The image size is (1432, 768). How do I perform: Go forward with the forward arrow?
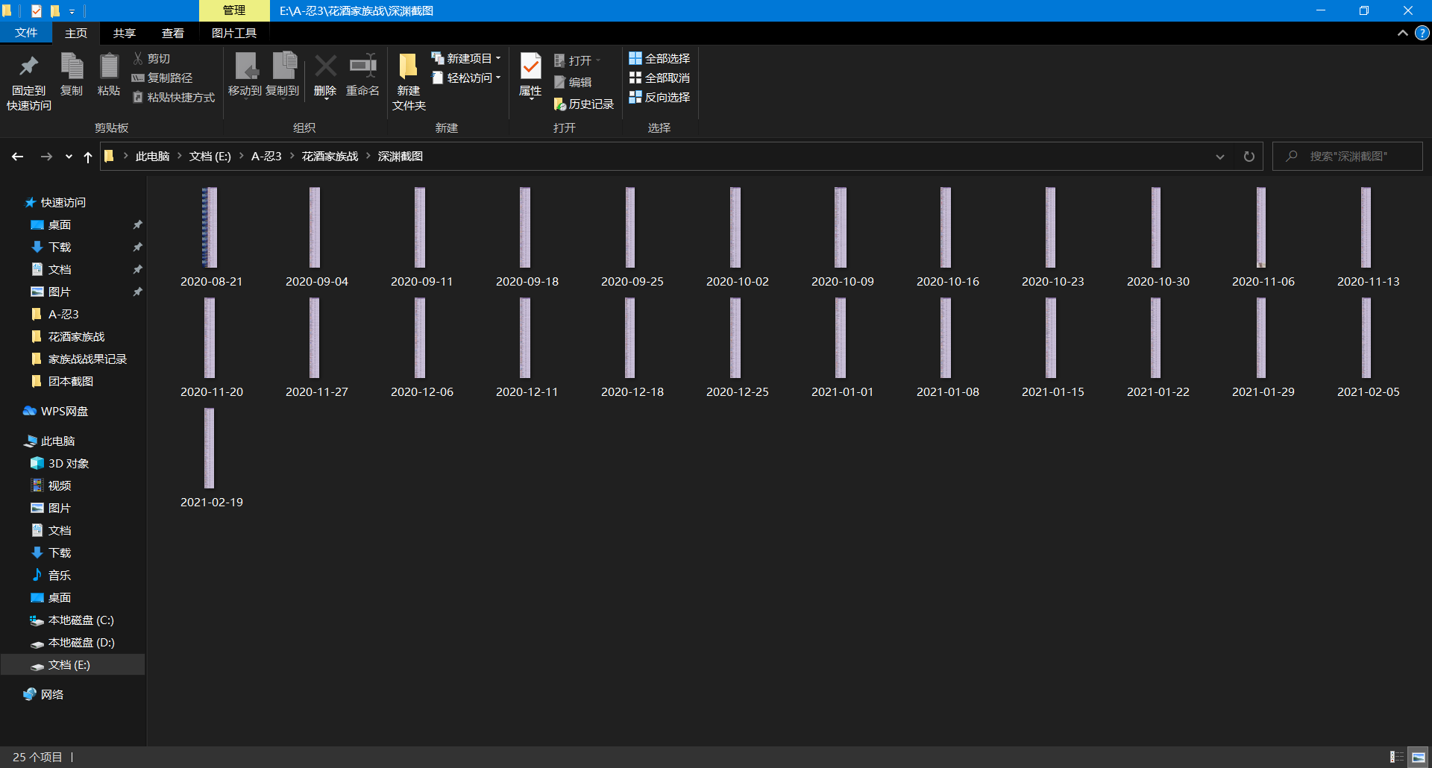[x=46, y=157]
